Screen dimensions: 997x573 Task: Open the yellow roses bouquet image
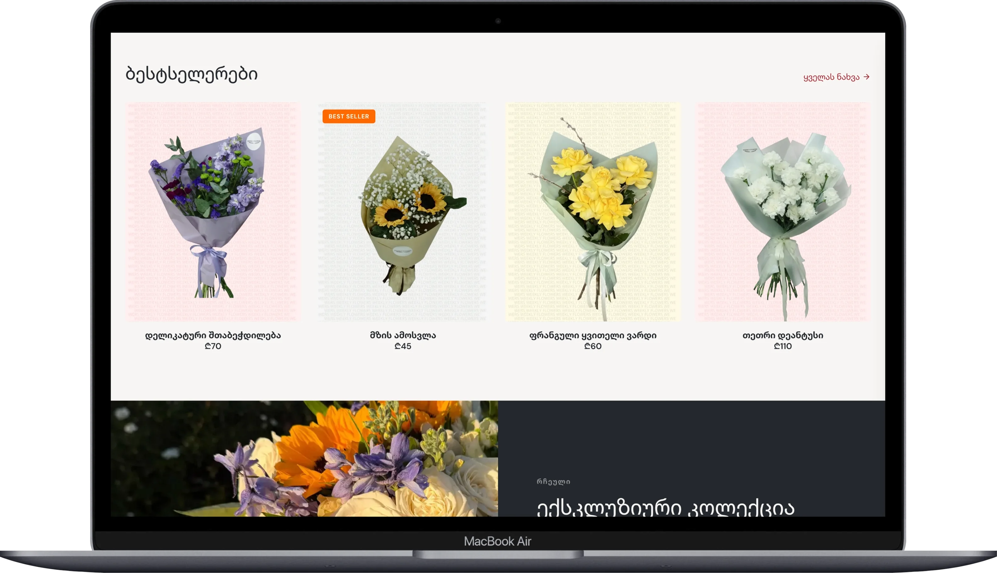(593, 212)
